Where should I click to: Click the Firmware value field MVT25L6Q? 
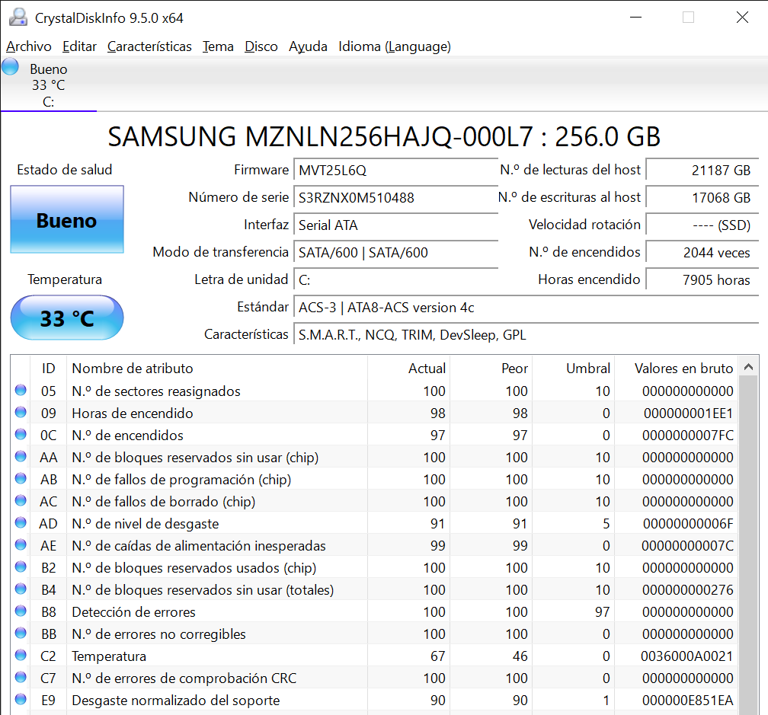point(396,170)
